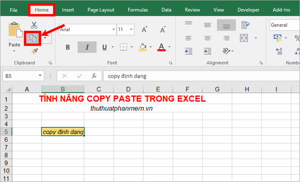
Task: Open Alignment group dialog launcher
Action: click(261, 63)
